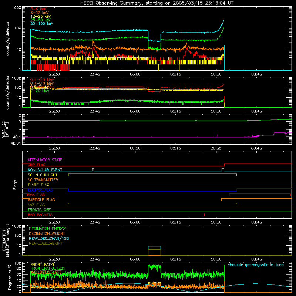Click the DECIMATION_WEIGHT legend label
Screen dimensions: 296x296
pyautogui.click(x=47, y=233)
